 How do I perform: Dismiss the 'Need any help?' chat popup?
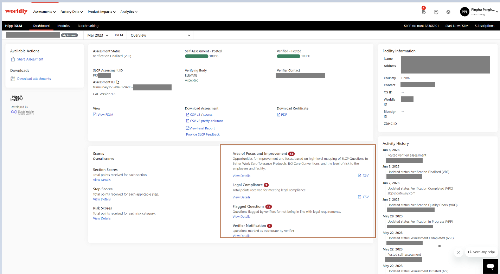[x=459, y=252]
